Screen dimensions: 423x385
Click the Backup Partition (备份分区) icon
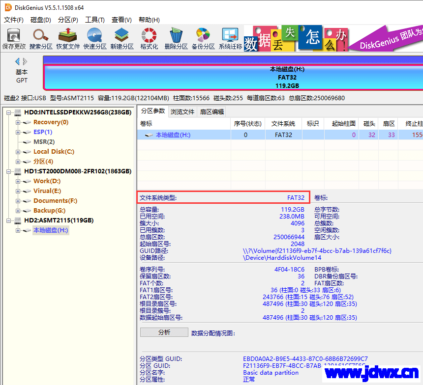(203, 39)
